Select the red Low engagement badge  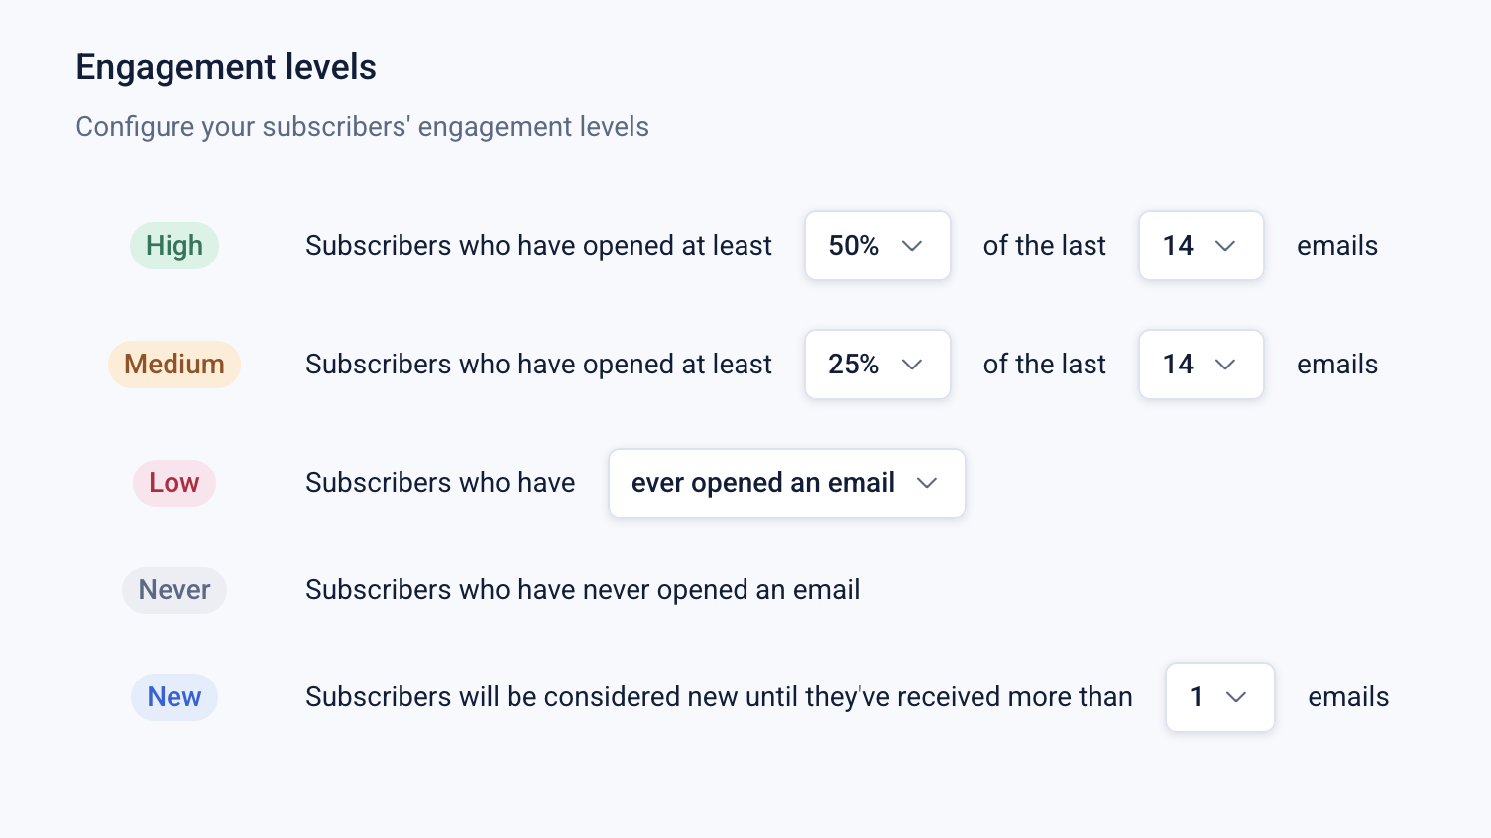pos(174,483)
